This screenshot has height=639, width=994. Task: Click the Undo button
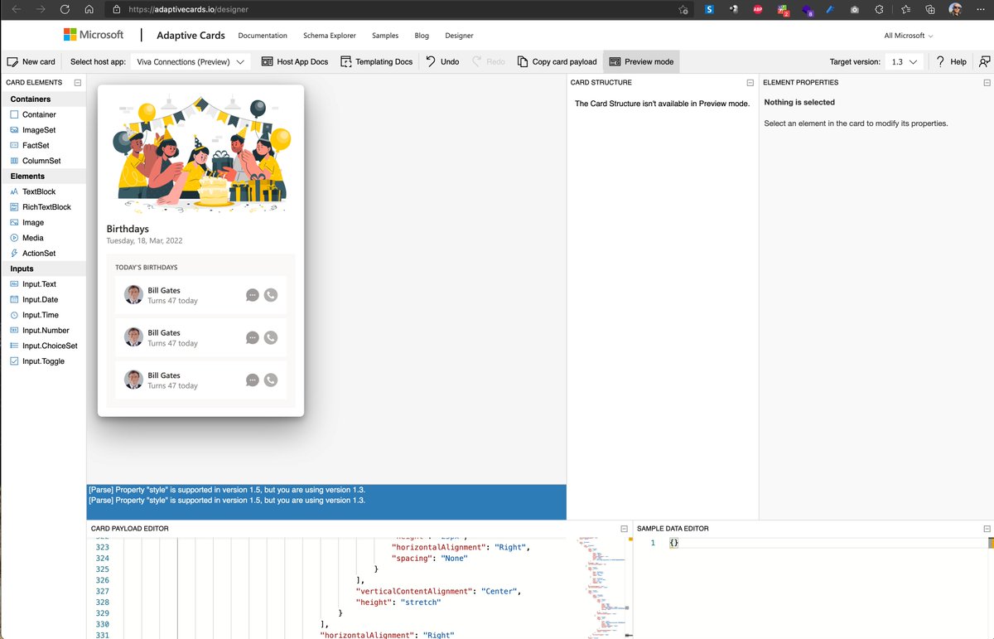click(x=442, y=61)
